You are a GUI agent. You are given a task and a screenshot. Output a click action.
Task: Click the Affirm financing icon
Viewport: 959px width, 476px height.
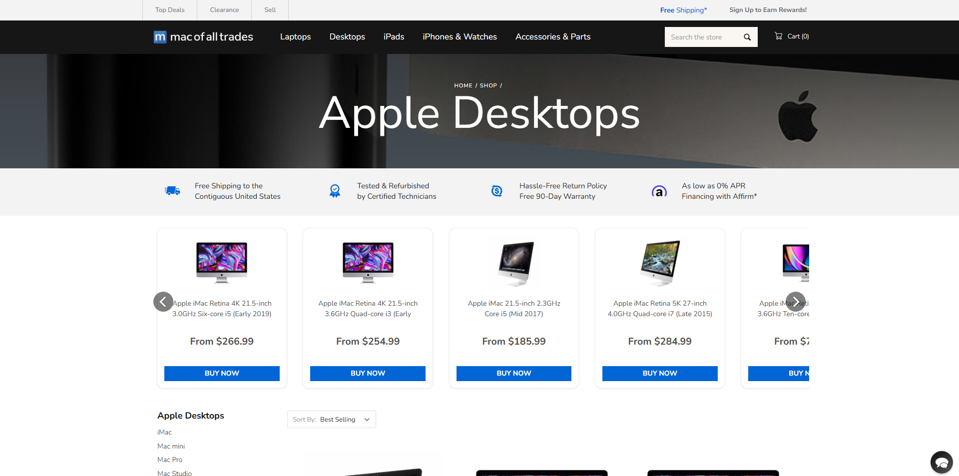(659, 191)
